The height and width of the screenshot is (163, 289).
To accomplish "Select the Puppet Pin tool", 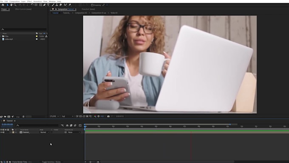I will click(70, 5).
